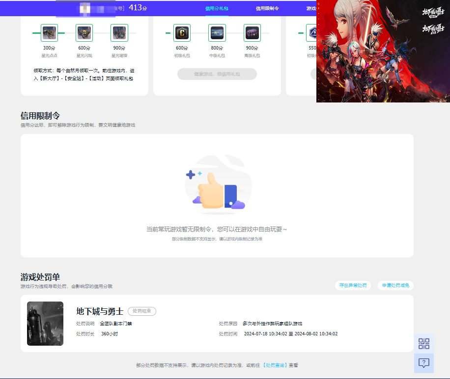Open the 800分 中级礼包 gift icon

tap(217, 33)
